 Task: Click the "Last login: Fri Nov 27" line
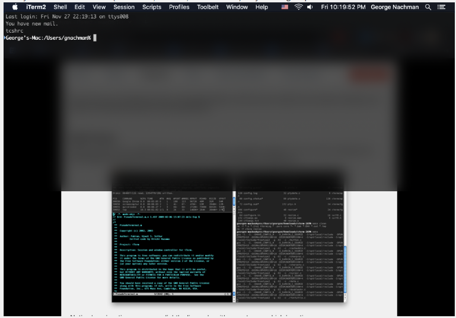[67, 17]
